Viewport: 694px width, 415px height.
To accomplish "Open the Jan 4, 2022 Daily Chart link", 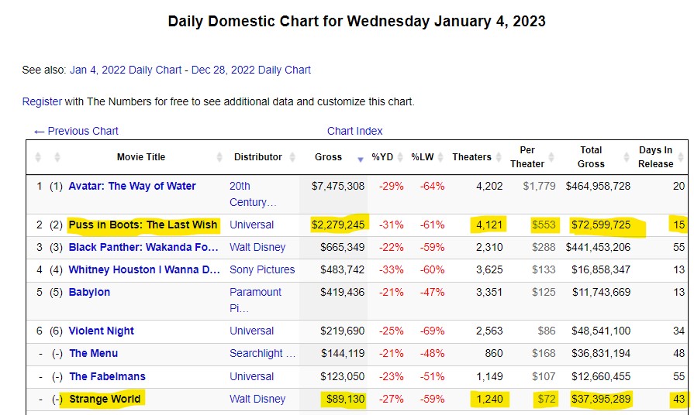I will coord(125,70).
